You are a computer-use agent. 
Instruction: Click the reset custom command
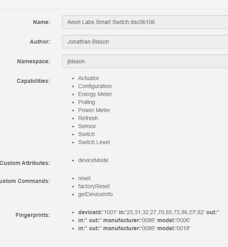point(84,178)
